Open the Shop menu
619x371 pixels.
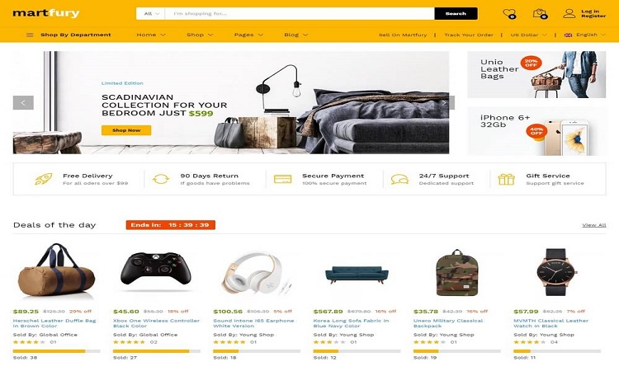[x=200, y=35]
